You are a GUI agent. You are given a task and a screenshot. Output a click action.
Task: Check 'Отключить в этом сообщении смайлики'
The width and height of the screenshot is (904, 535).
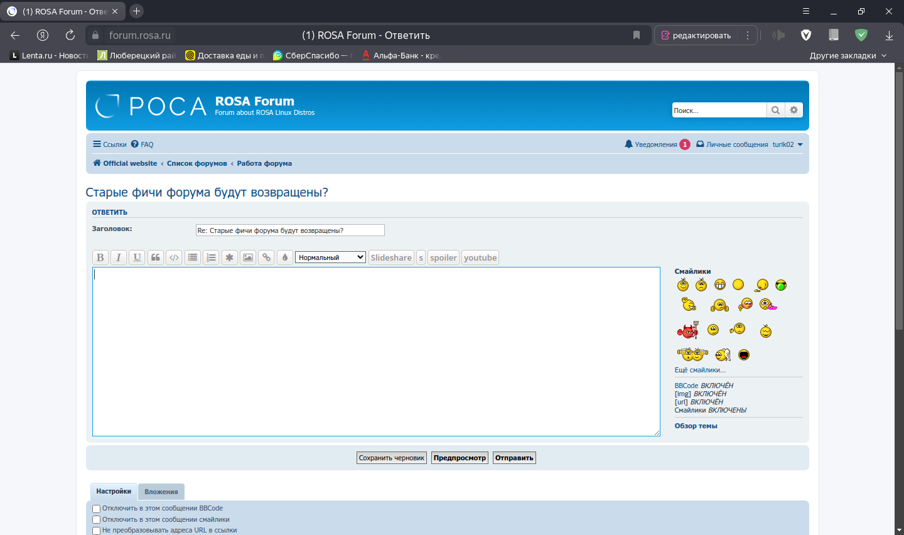click(x=97, y=520)
